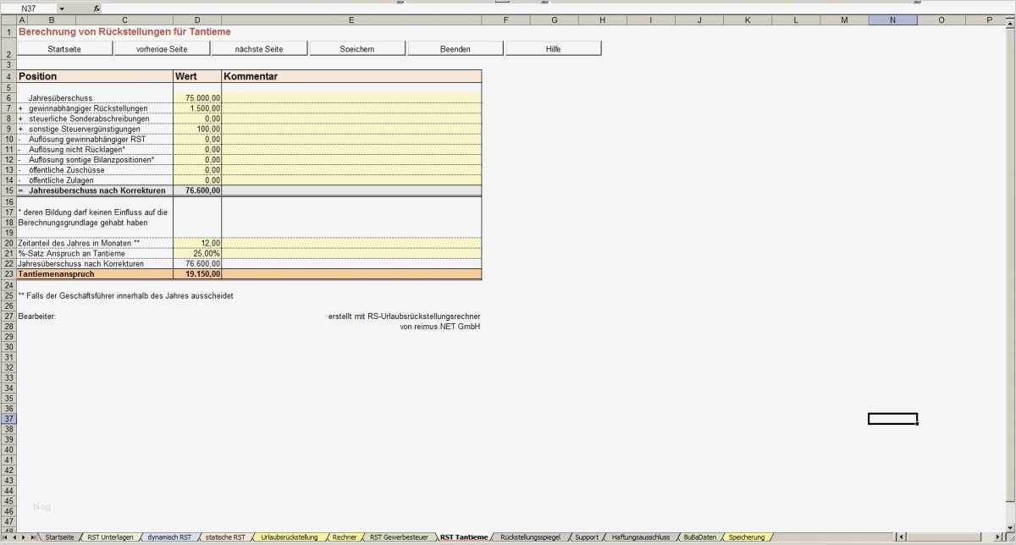
Task: Click the 'Kommentar' header cell
Action: [x=351, y=76]
